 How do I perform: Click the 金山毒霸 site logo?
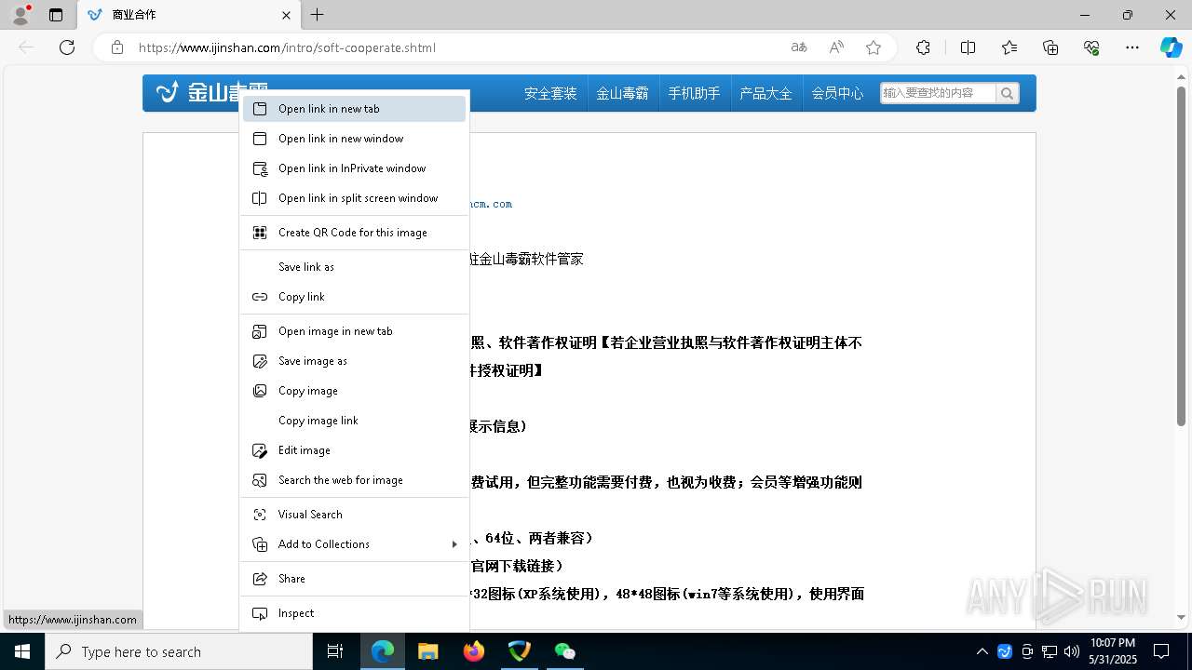pyautogui.click(x=212, y=92)
